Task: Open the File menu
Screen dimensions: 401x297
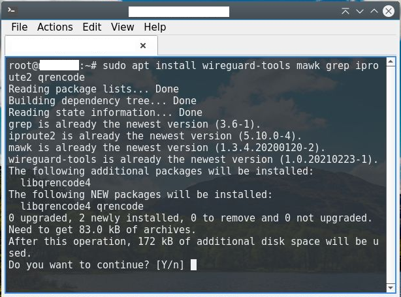Action: [x=20, y=27]
